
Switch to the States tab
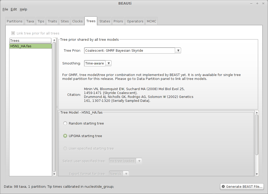pyautogui.click(x=105, y=21)
